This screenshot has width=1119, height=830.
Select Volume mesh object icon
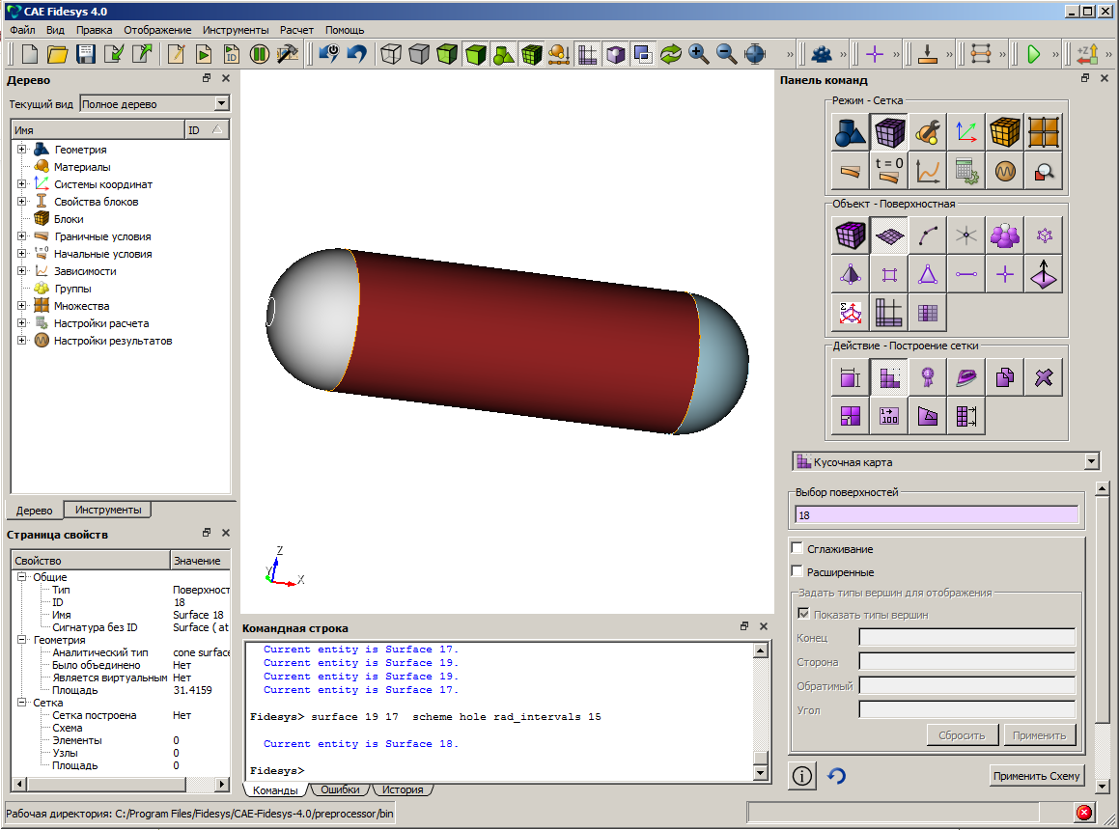[x=850, y=235]
